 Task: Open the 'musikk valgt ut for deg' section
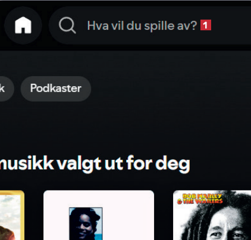pos(95,164)
